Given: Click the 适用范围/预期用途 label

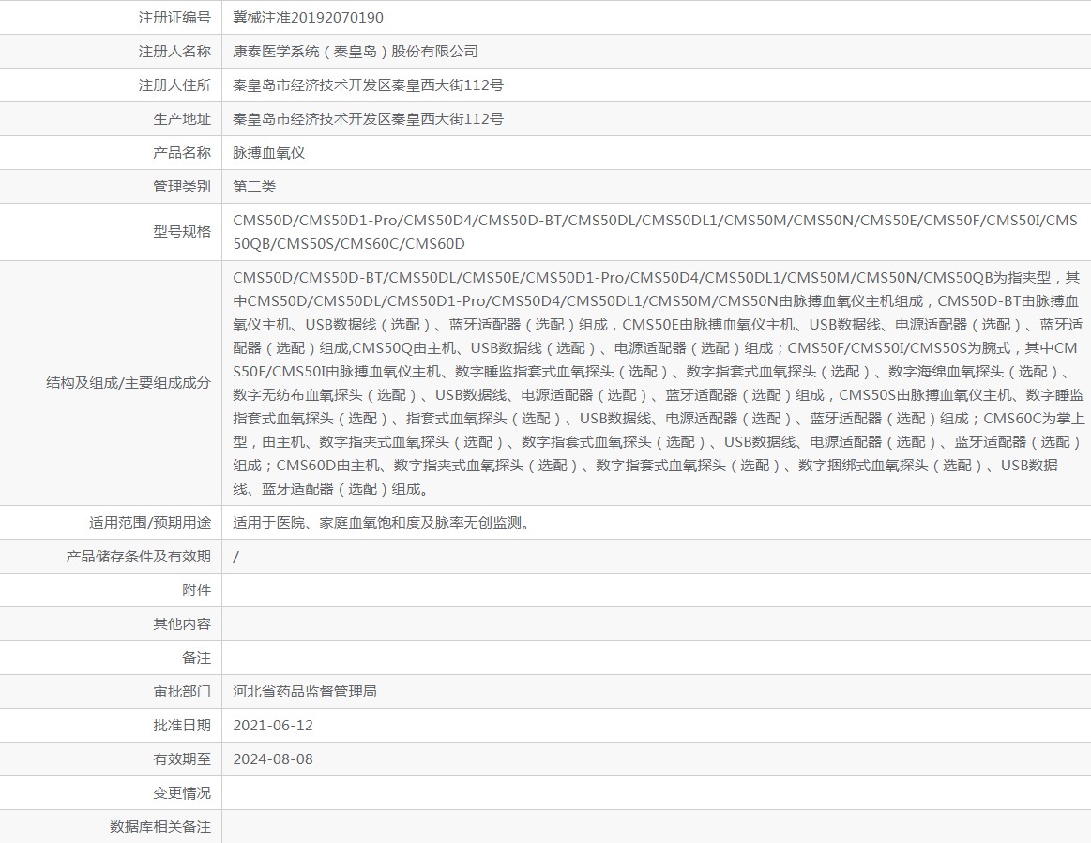Looking at the screenshot, I should (x=149, y=522).
